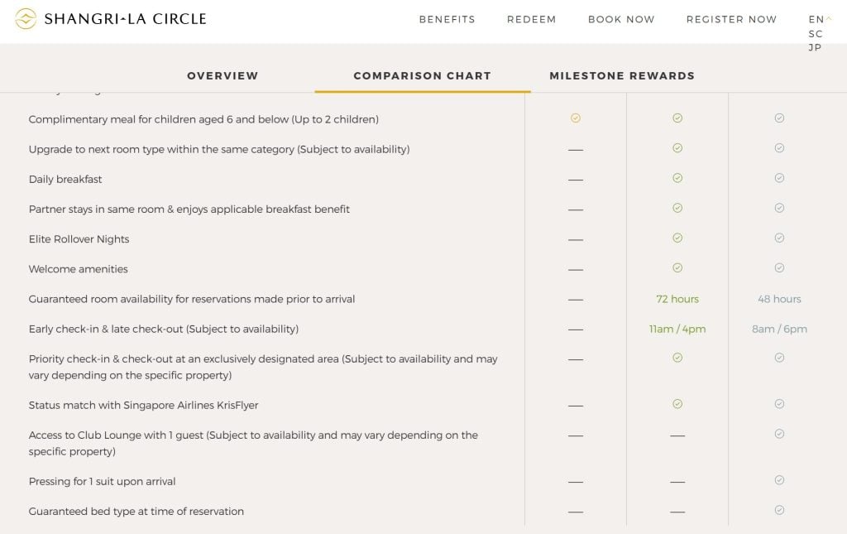Click the green checkmark in Daily breakfast row
This screenshot has height=534, width=847.
click(677, 178)
